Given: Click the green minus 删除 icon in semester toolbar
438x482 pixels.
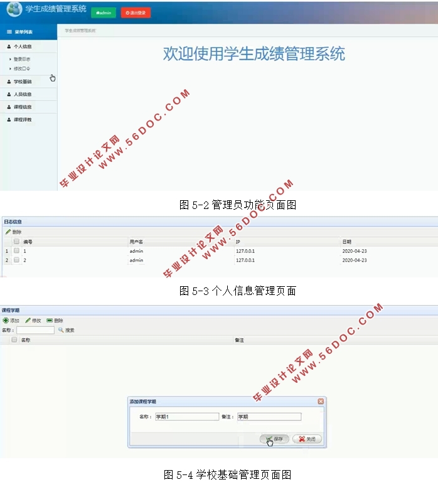Looking at the screenshot, I should pyautogui.click(x=50, y=320).
